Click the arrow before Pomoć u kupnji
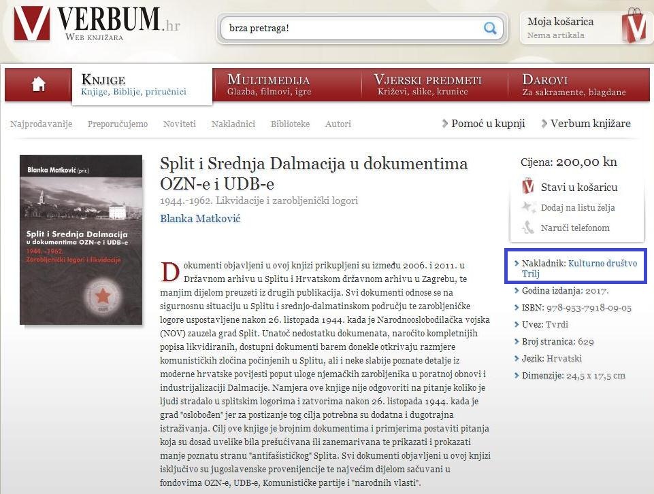The height and width of the screenshot is (494, 654). [445, 124]
